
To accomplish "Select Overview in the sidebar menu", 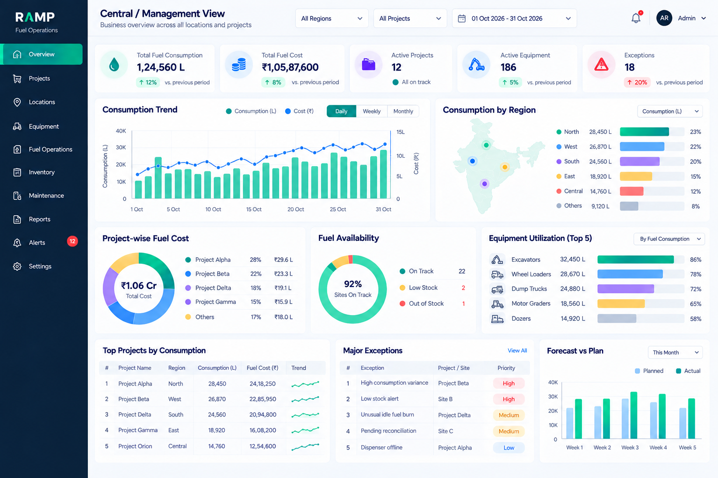I will 42,54.
